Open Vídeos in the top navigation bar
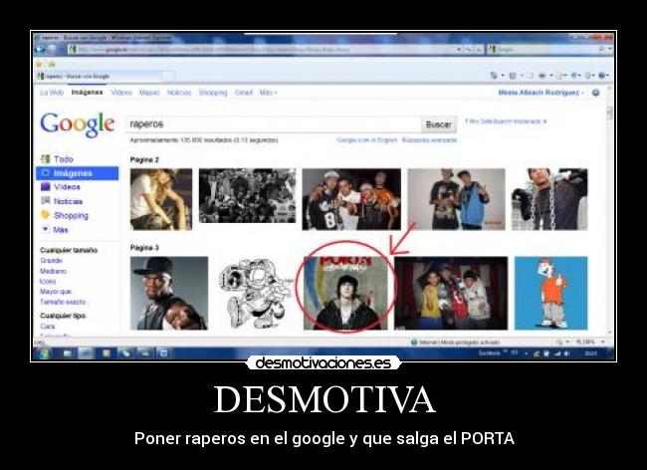This screenshot has height=470, width=647. pyautogui.click(x=121, y=93)
